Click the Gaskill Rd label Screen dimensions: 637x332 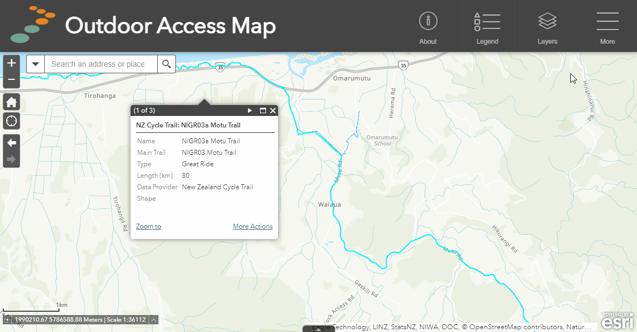coord(367,288)
